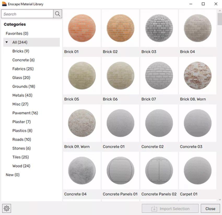Browse the Fabrics category

23,69
